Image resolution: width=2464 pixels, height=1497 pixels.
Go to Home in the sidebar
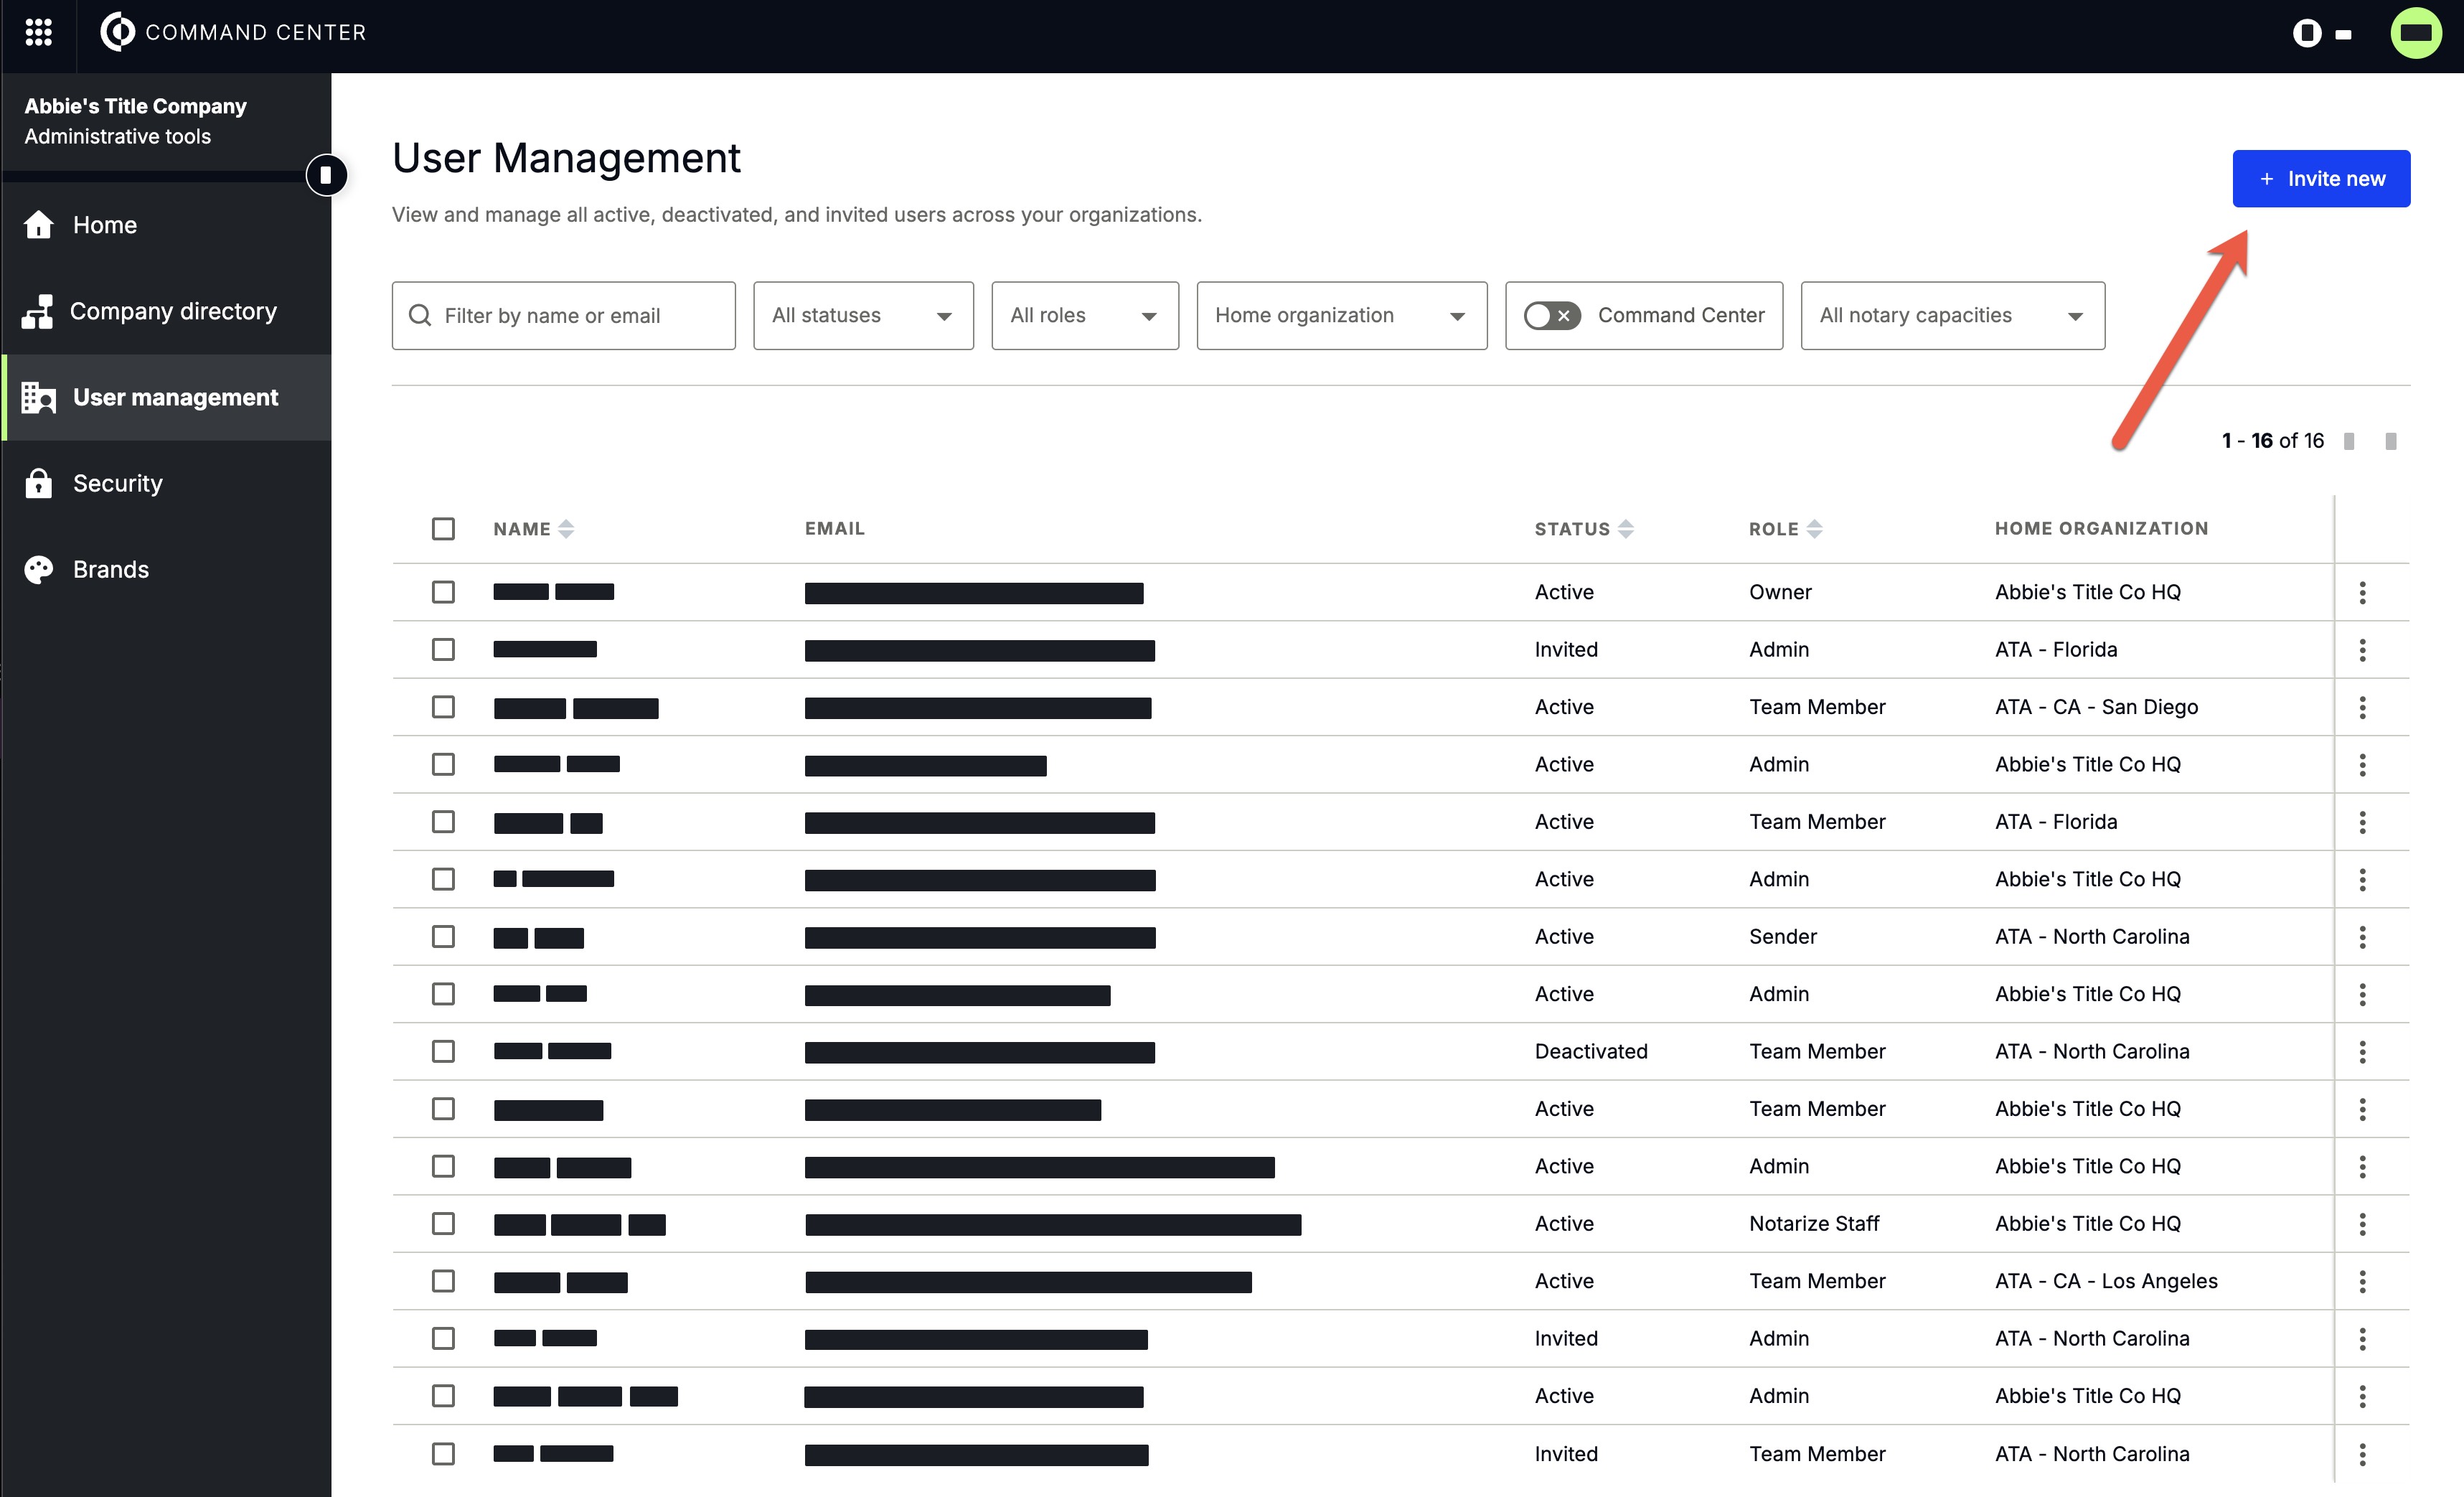pos(167,225)
